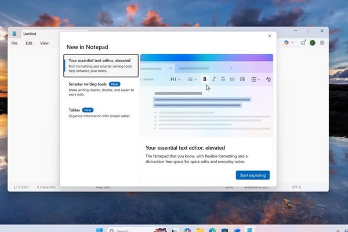Click the 0 characters status entry
348x232 pixels.
point(46,187)
